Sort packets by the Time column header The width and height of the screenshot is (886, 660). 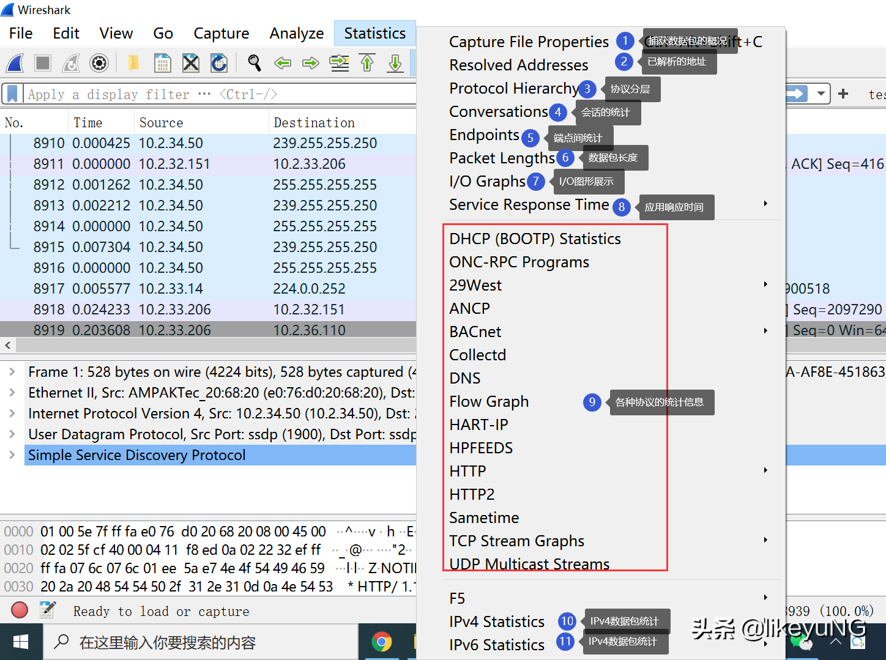[x=101, y=122]
